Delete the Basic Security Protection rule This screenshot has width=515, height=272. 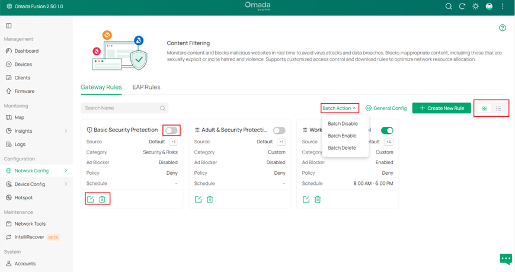point(102,199)
